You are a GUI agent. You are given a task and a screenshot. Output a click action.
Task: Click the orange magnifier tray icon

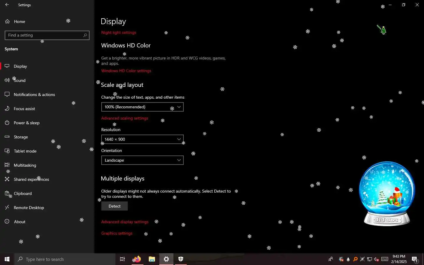pyautogui.click(x=355, y=259)
